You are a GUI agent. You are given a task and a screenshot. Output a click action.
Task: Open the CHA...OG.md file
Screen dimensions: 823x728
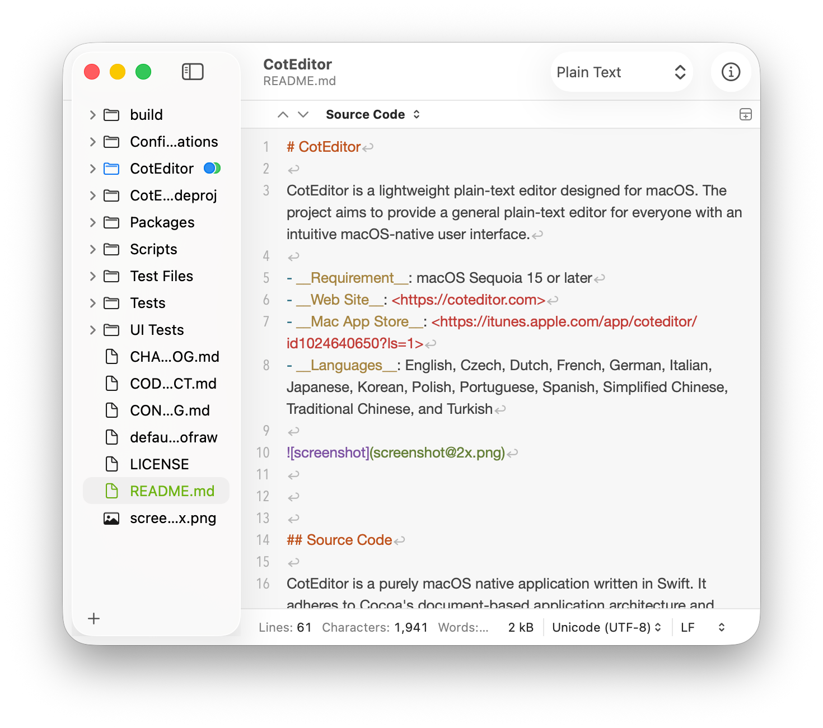pyautogui.click(x=156, y=357)
